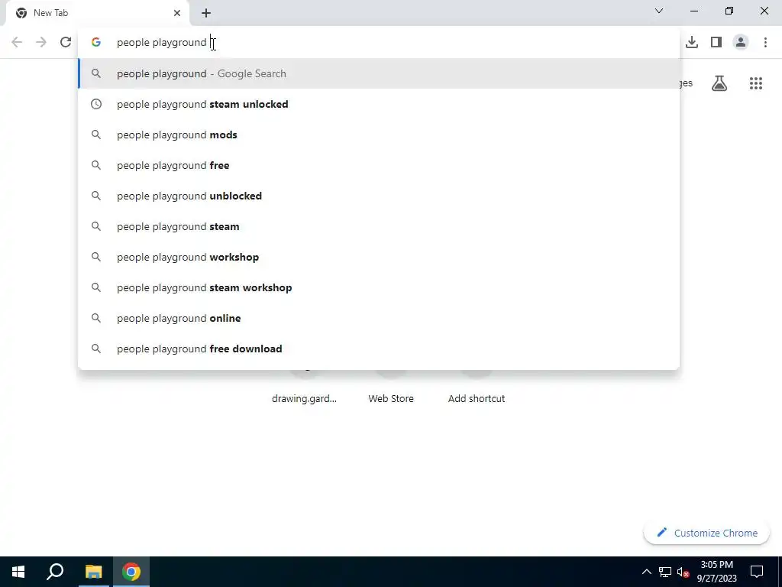Select 'people playground unblocked' suggestion
Viewport: 782px width, 587px height.
(x=379, y=196)
